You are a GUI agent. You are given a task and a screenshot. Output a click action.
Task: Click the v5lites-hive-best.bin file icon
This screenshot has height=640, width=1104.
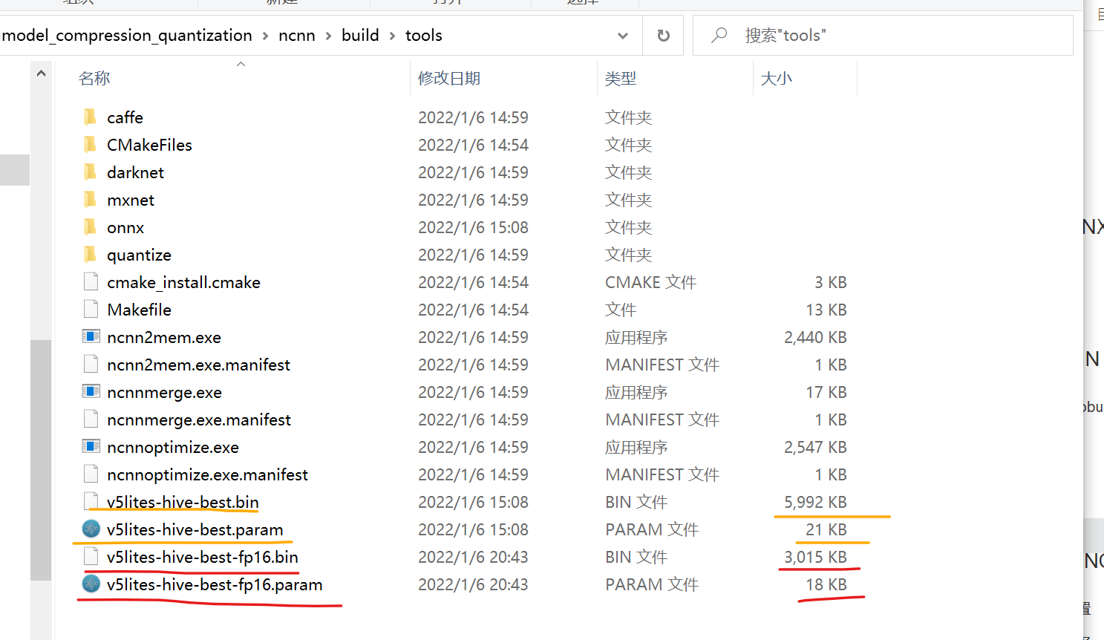point(91,501)
